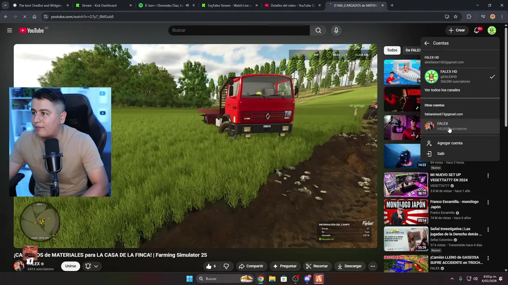Image resolution: width=508 pixels, height=285 pixels.
Task: Click the Unirse membership button
Action: coord(71,266)
